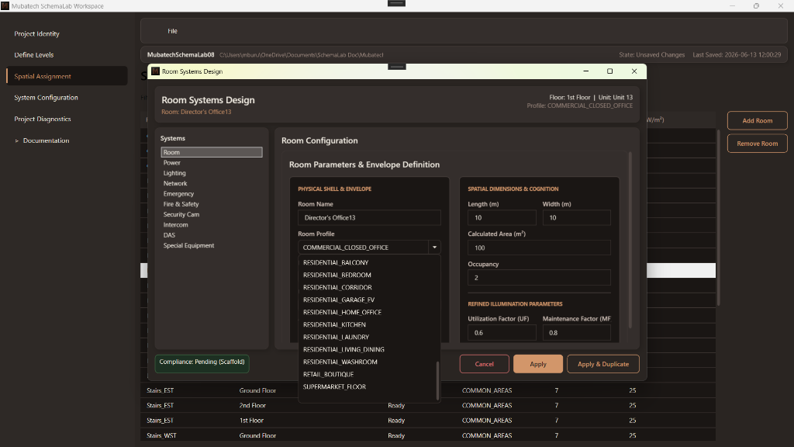Choose RETAIL_BOUTIQUE profile option
The height and width of the screenshot is (447, 794).
pos(368,374)
